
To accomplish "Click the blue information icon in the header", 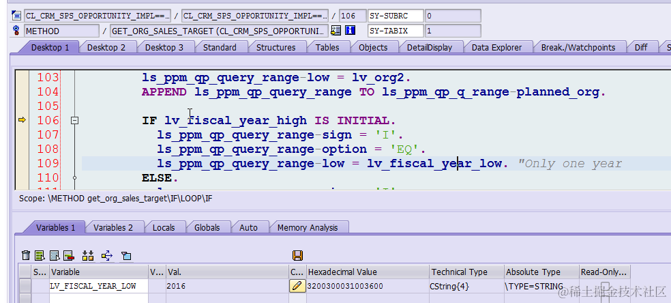I will coord(351,31).
